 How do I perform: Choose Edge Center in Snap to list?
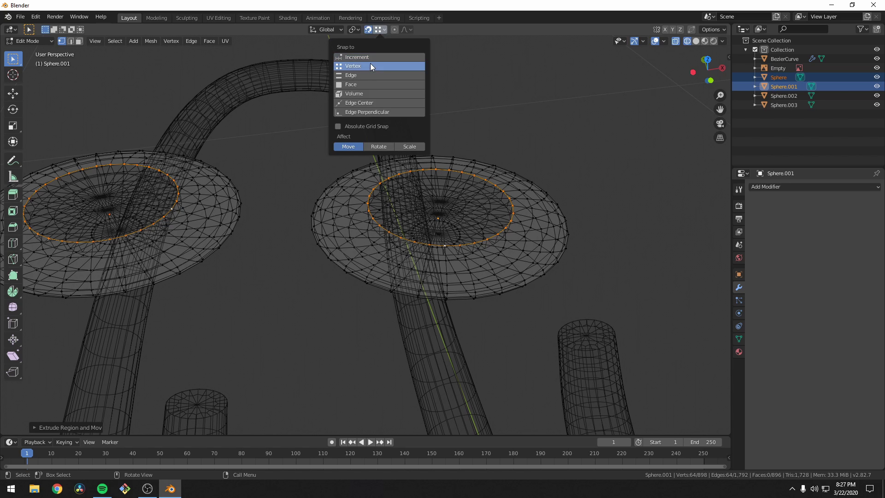(379, 103)
